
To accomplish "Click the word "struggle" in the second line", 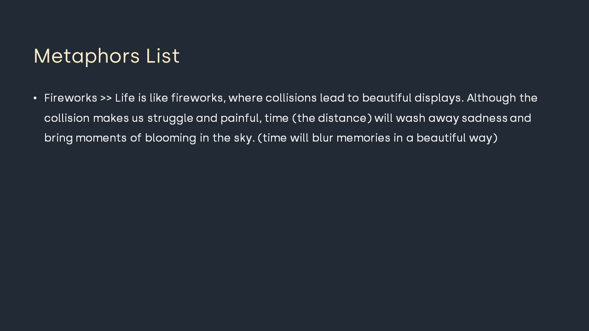I will (x=170, y=119).
